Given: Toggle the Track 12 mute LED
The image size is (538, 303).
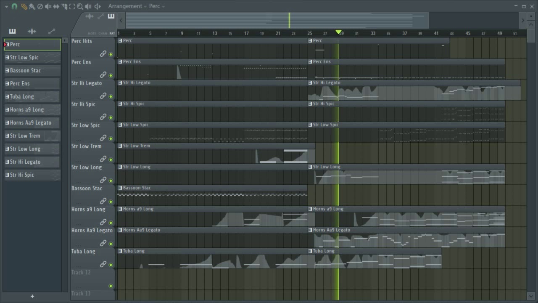Looking at the screenshot, I should (x=111, y=286).
